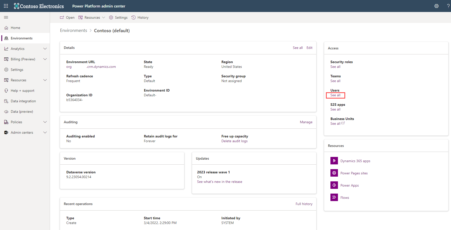Click the sidebar Resources icon
Viewport: 451px width, 230px height.
point(6,80)
